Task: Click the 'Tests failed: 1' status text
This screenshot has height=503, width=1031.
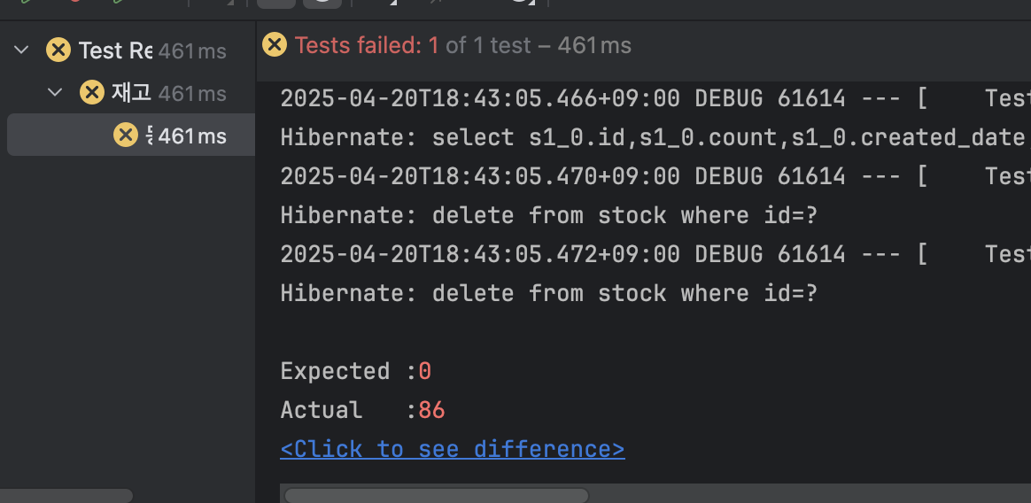Action: click(x=366, y=45)
